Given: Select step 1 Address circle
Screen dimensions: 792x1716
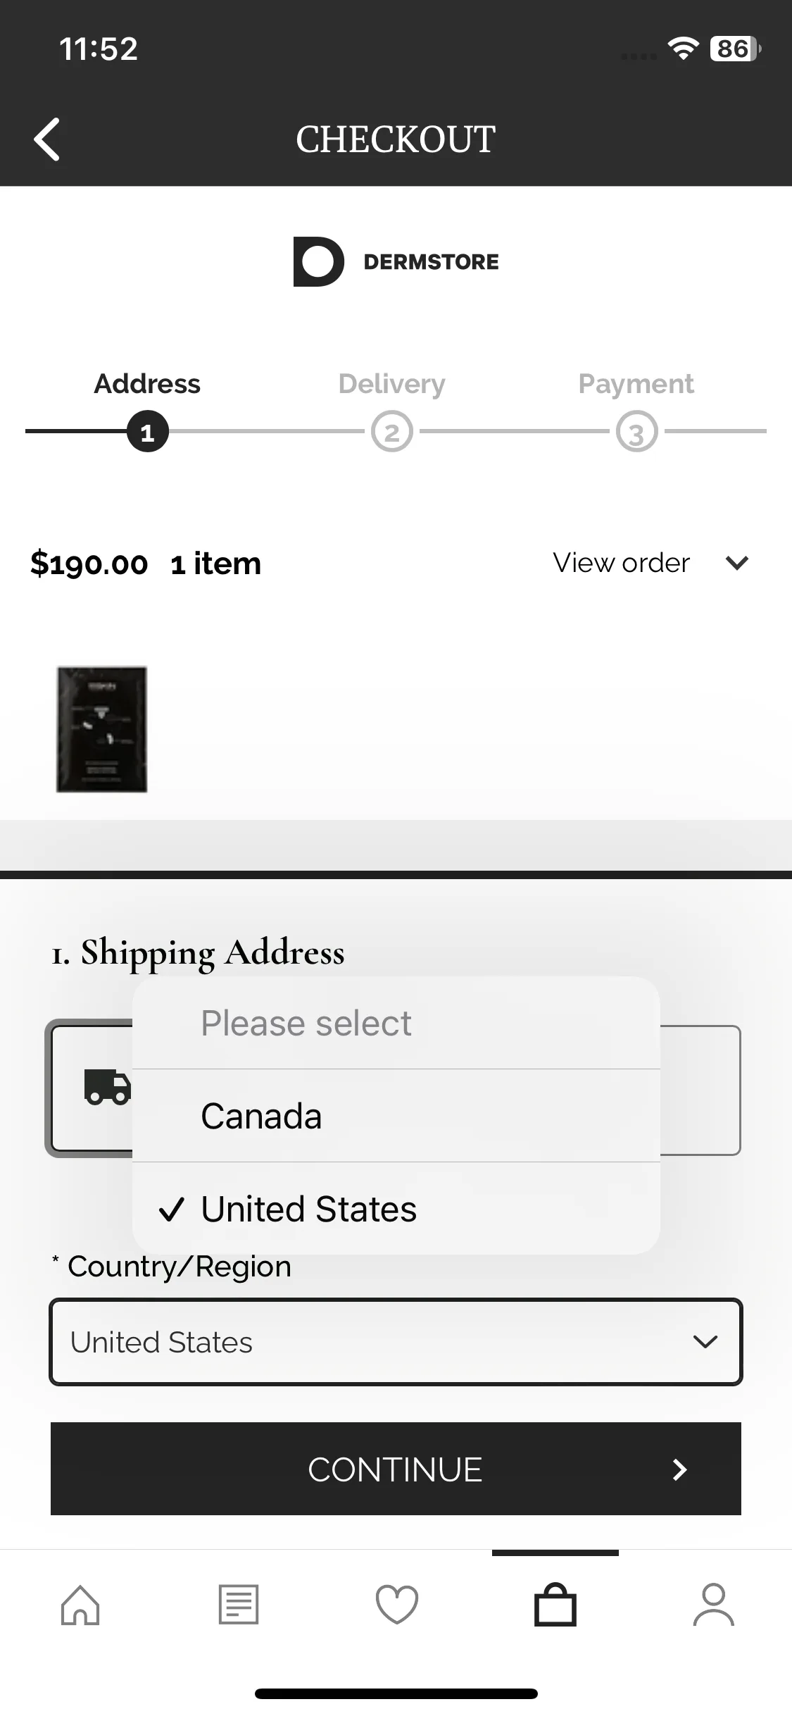Looking at the screenshot, I should point(148,431).
